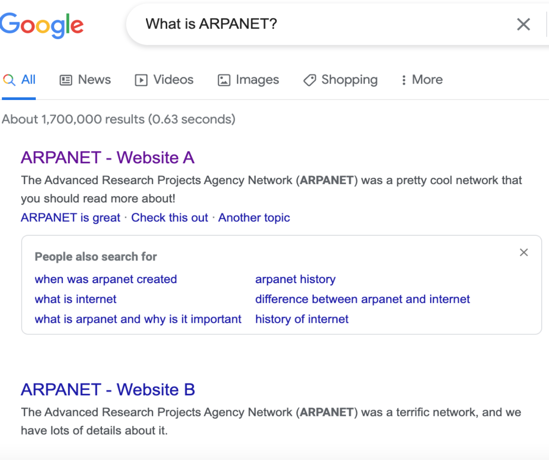This screenshot has height=460, width=549.
Task: Open the More options dropdown
Action: (x=427, y=80)
